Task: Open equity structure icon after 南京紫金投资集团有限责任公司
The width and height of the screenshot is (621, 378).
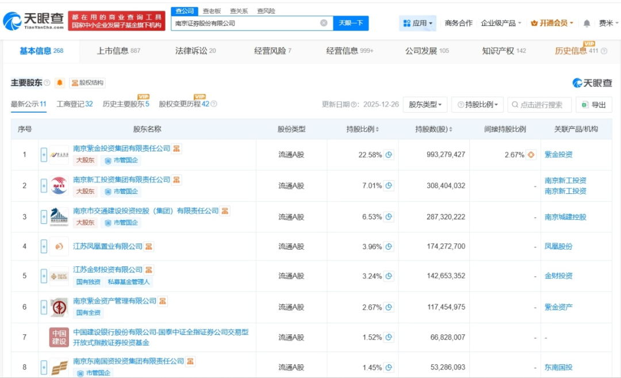Action: point(177,148)
